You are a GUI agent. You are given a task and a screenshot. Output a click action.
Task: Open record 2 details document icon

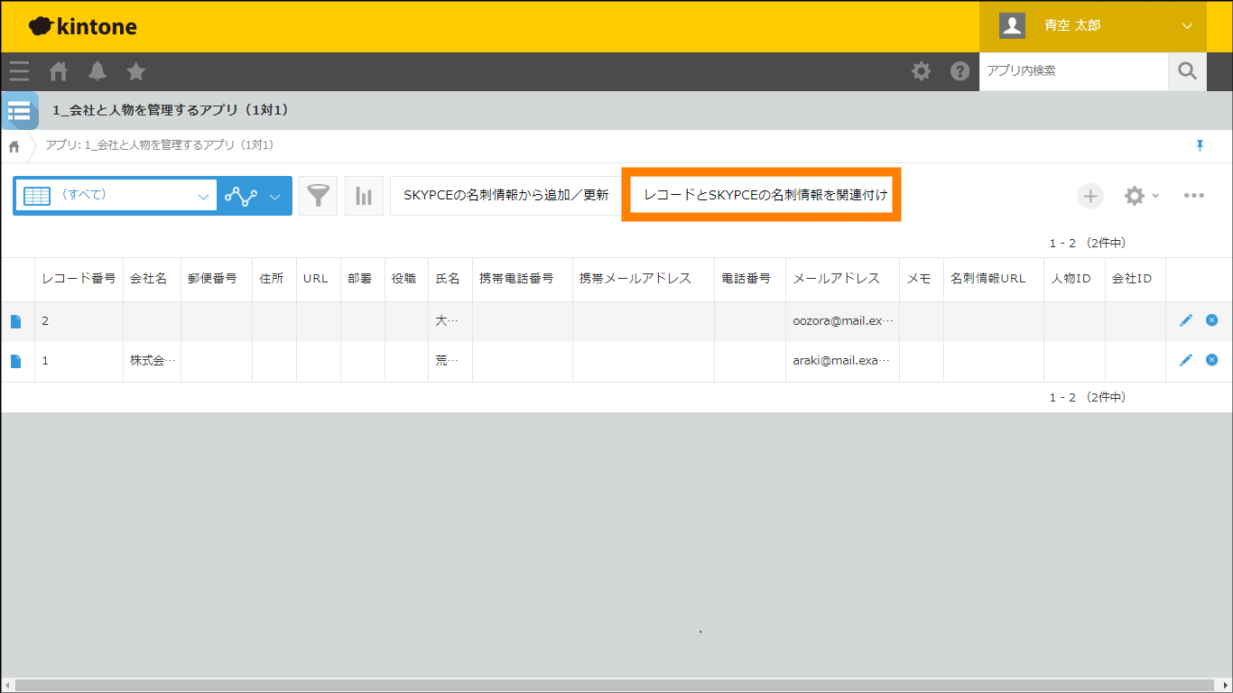point(15,321)
